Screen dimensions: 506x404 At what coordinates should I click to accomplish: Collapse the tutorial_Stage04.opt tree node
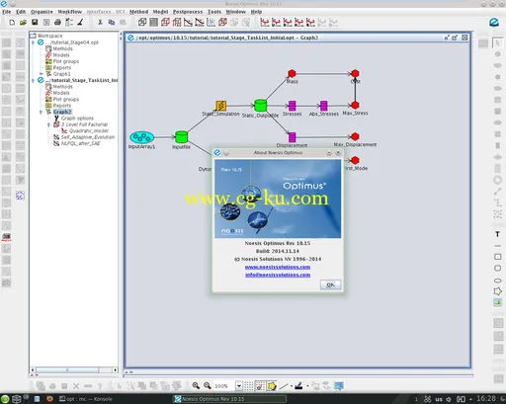(33, 42)
